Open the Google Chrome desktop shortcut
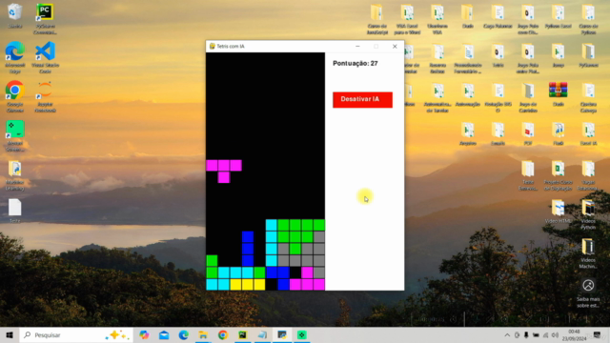Screen dimensions: 610x343 tap(15, 96)
